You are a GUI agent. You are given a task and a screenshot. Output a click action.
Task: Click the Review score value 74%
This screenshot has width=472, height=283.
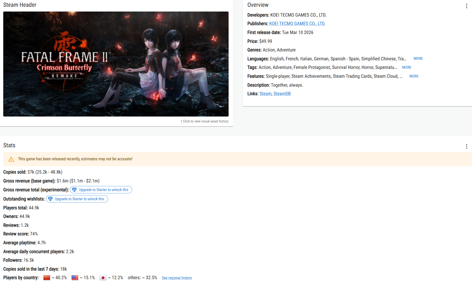click(x=34, y=234)
